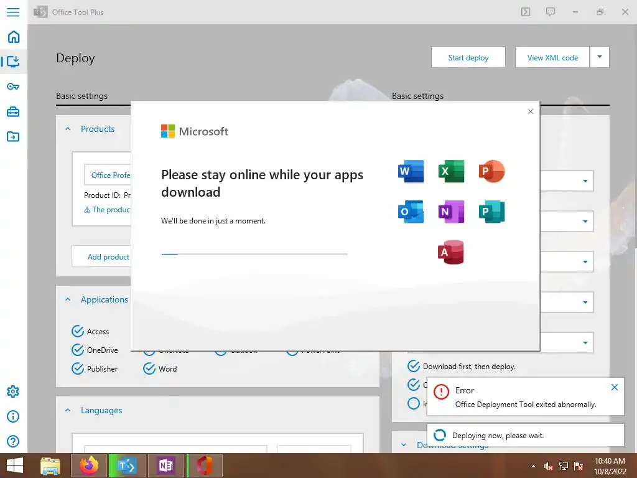Uncheck the Word application
The width and height of the screenshot is (637, 478).
coord(149,368)
